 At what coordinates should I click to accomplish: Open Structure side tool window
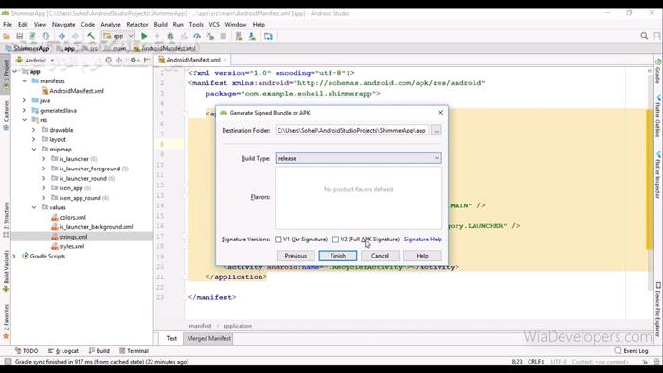pyautogui.click(x=6, y=220)
